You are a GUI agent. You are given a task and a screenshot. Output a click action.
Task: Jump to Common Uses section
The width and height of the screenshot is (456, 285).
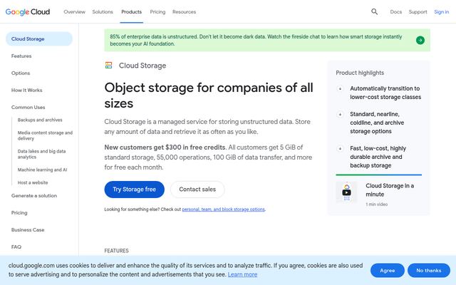coord(28,108)
